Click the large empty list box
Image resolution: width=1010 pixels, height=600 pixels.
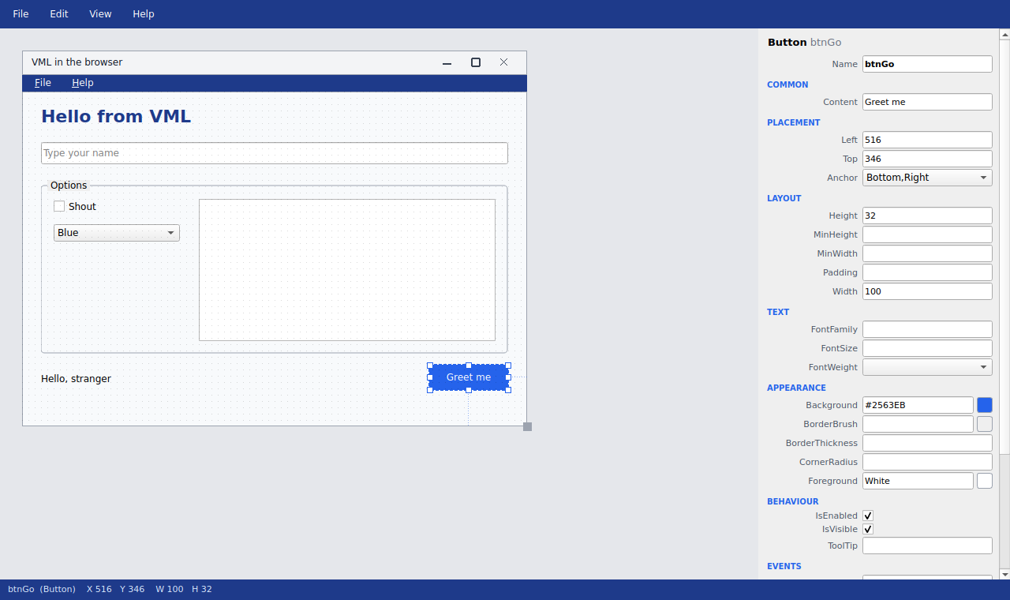coord(347,270)
